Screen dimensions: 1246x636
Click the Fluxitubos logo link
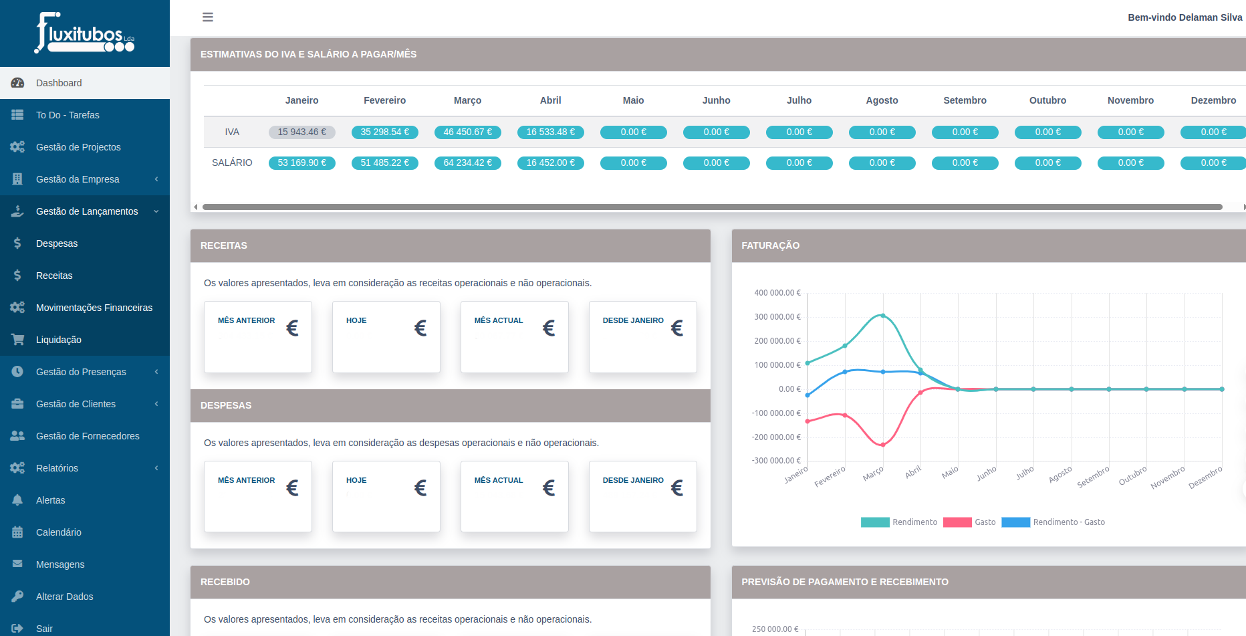tap(85, 33)
